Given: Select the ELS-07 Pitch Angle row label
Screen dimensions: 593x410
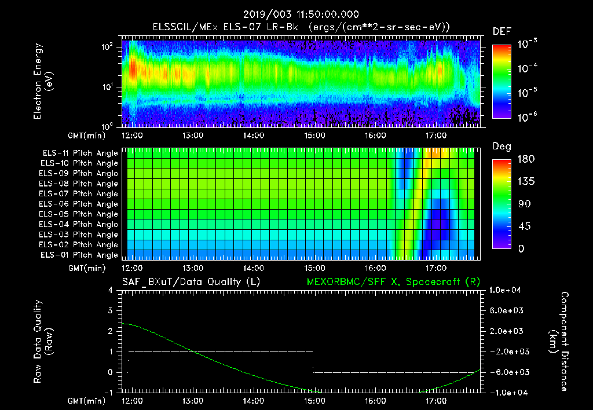Looking at the screenshot, I should coord(79,194).
